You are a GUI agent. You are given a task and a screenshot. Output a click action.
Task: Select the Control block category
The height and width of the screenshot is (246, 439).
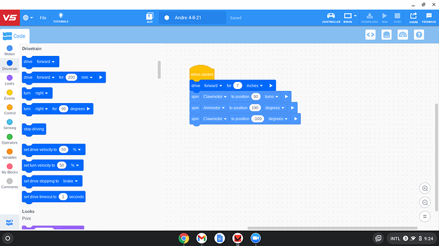click(x=10, y=110)
